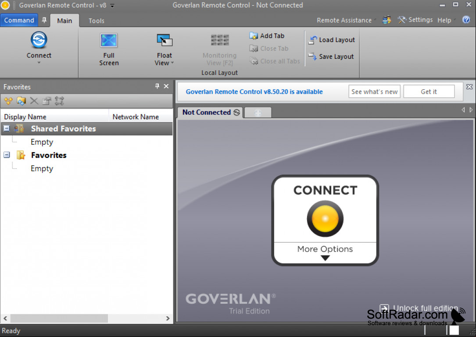Select the Favorites folder row

(x=87, y=155)
